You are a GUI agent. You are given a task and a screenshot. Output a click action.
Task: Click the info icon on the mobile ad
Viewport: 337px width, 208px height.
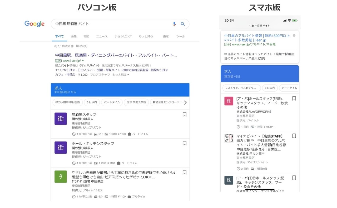[x=294, y=35]
